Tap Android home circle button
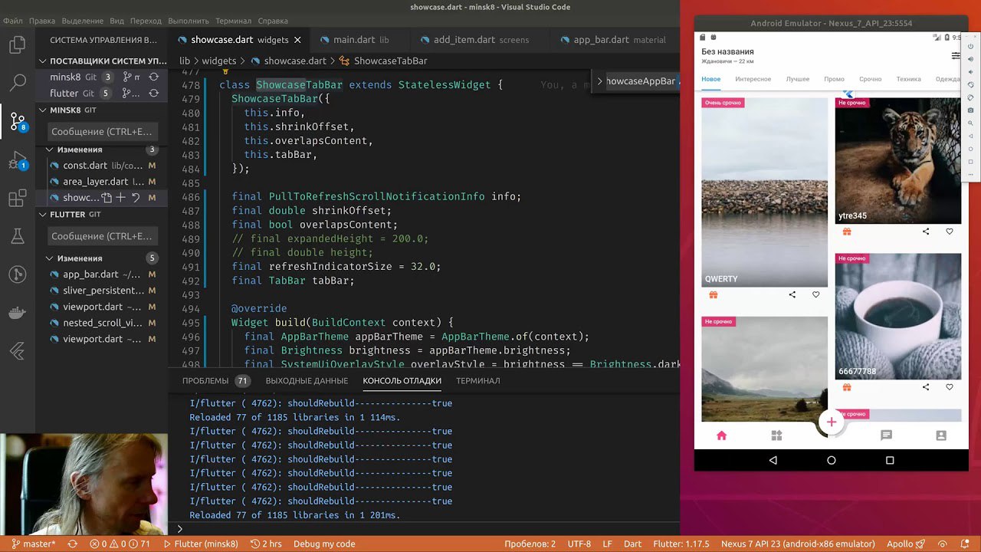 click(x=831, y=460)
